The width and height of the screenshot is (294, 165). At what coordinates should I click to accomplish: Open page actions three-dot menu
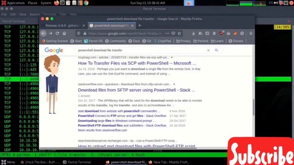pos(167,33)
